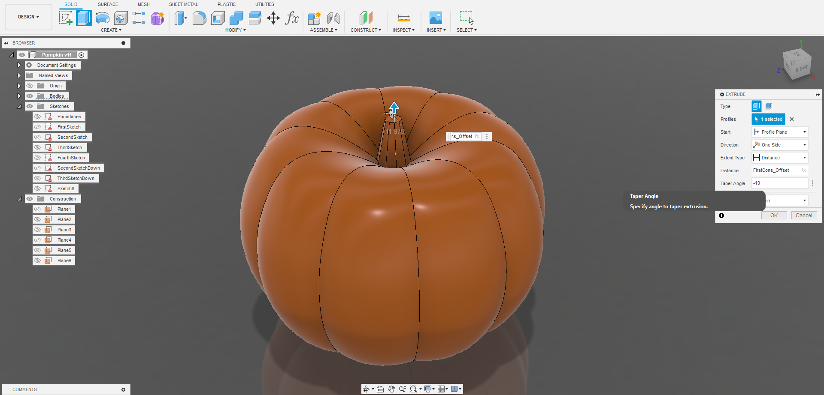Choose the Joint tool
Screen dimensions: 824x395
333,18
